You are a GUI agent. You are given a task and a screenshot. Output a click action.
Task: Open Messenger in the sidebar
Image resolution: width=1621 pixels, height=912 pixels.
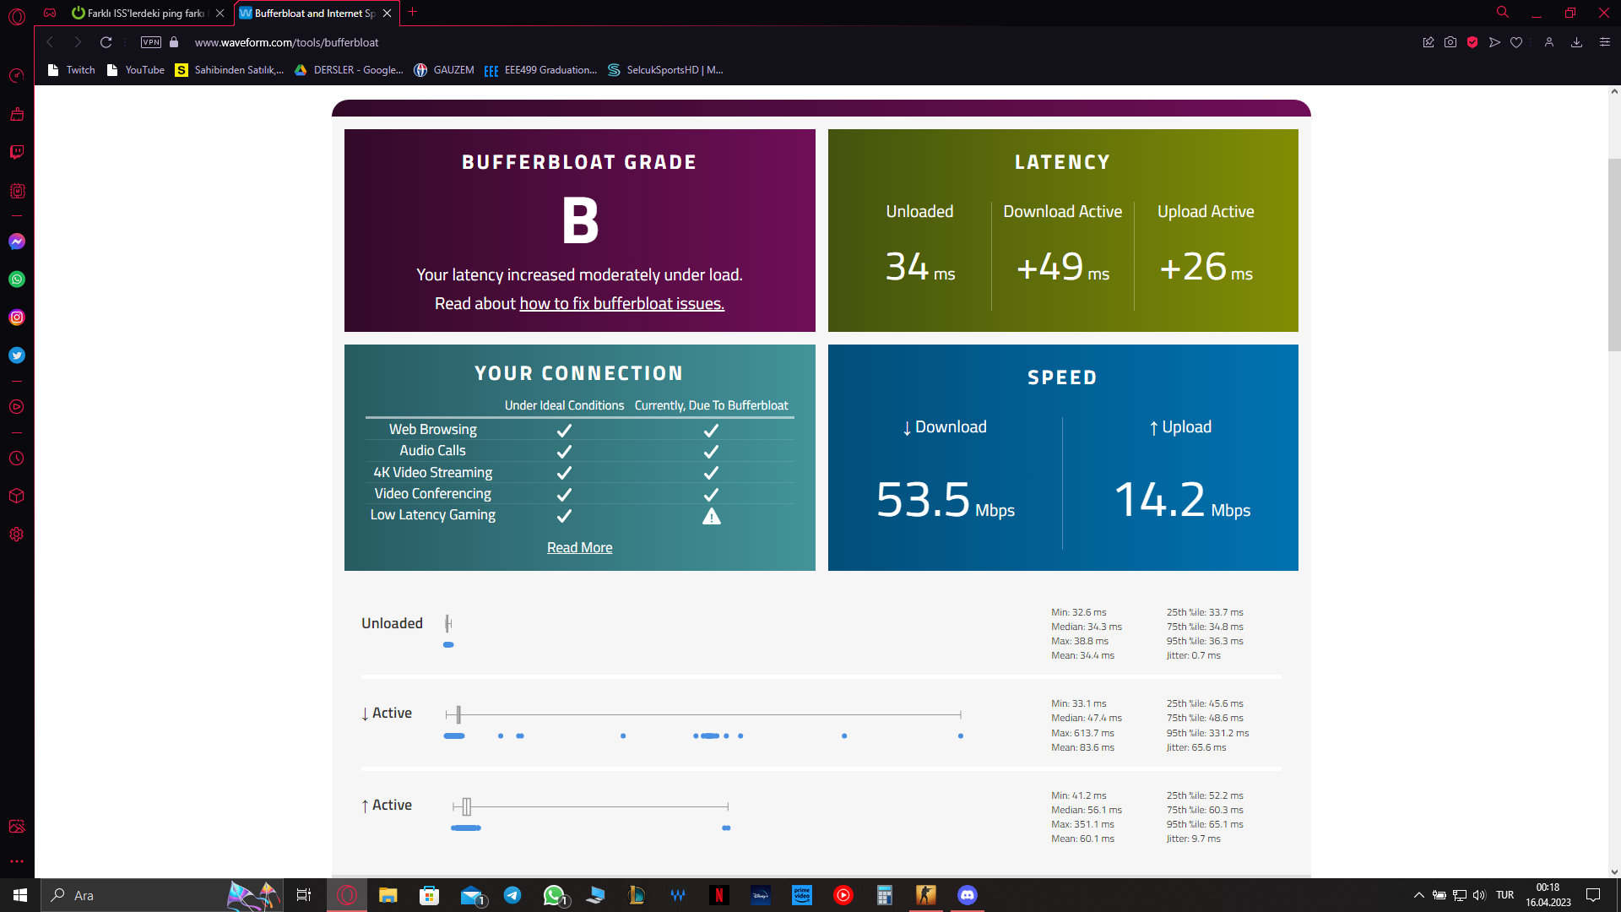[x=17, y=242]
